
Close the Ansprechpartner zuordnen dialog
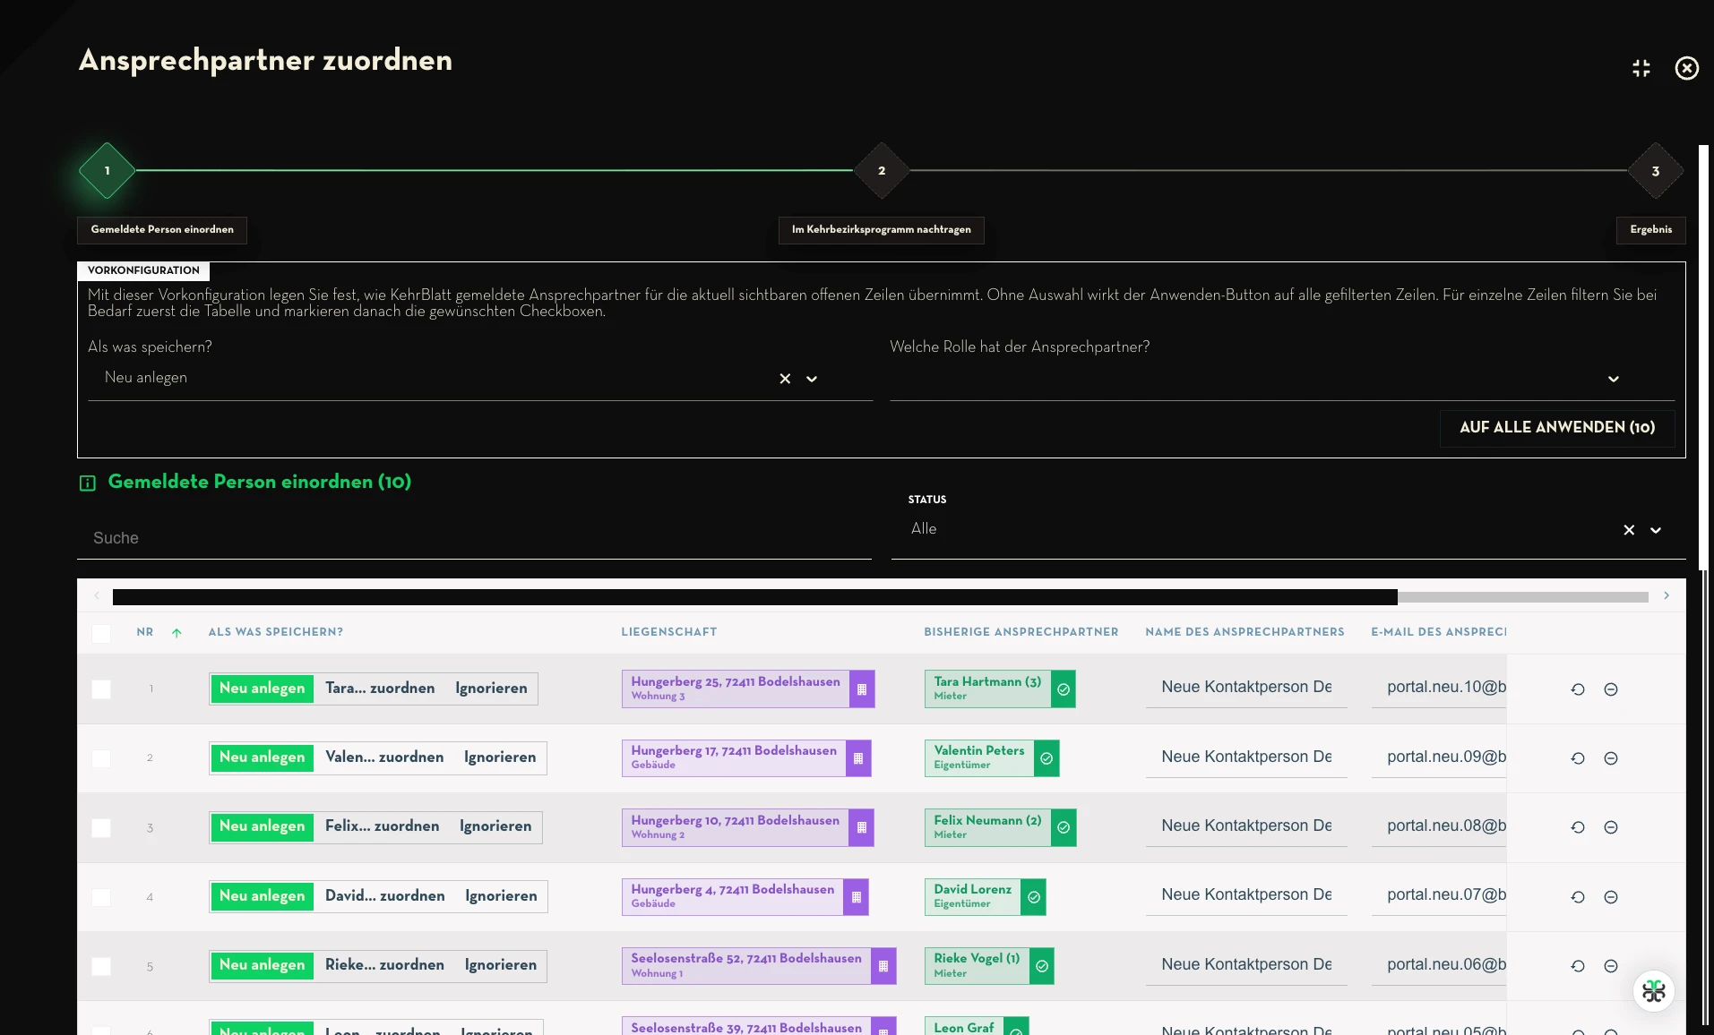[1686, 68]
